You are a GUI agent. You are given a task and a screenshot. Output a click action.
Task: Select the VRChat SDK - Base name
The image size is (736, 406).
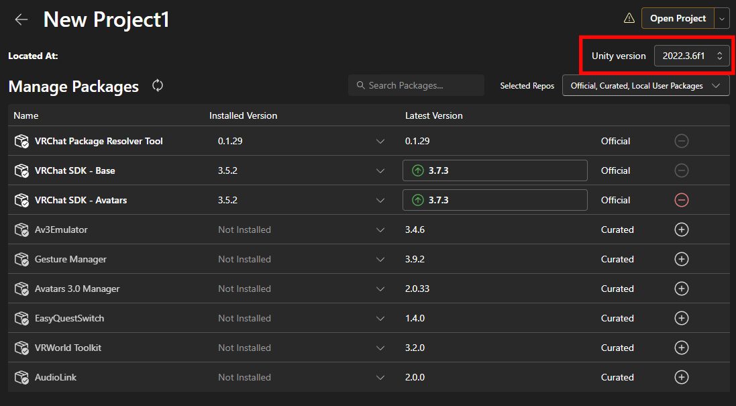click(x=74, y=170)
